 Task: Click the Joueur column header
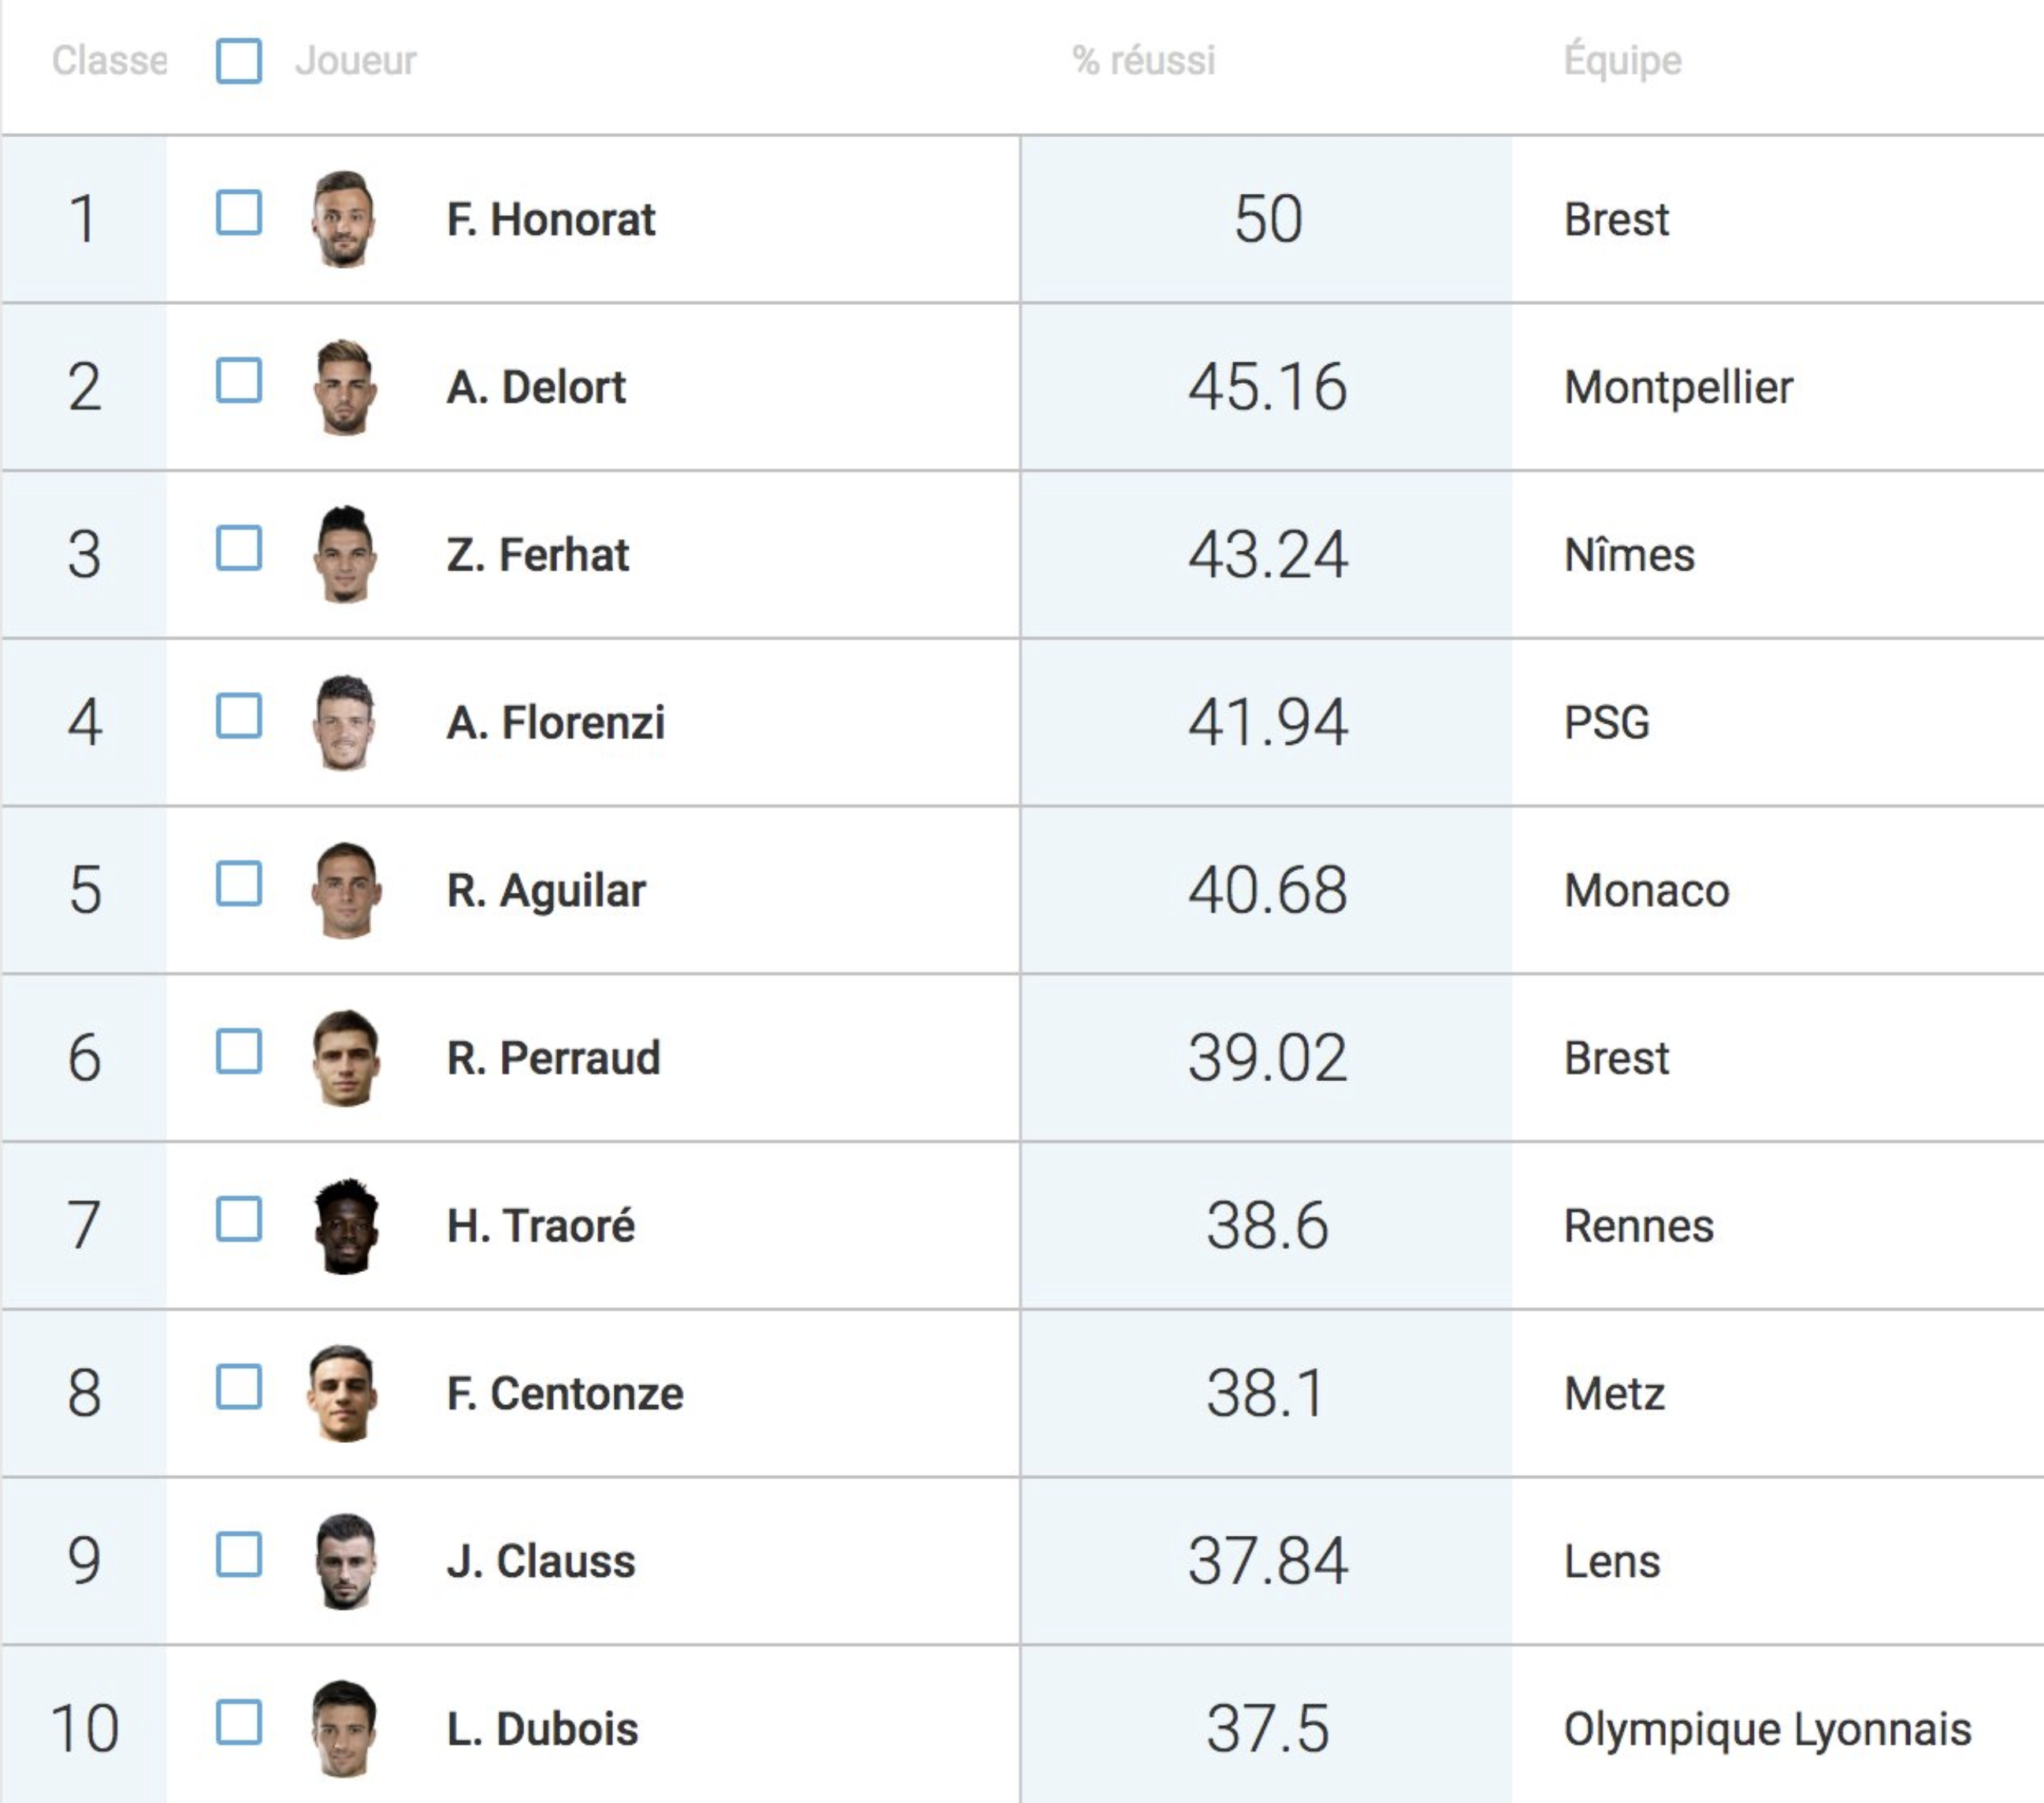[x=356, y=61]
